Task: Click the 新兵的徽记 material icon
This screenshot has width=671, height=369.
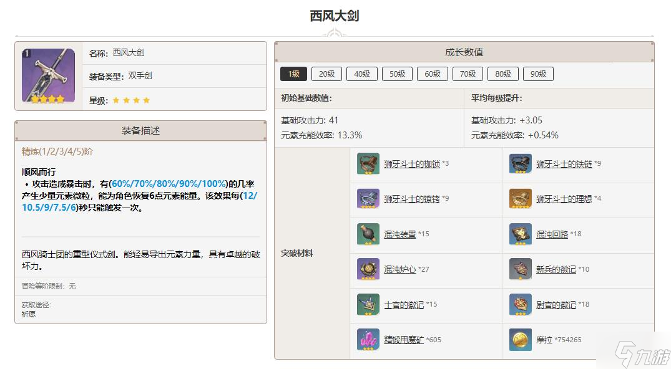Action: (521, 269)
